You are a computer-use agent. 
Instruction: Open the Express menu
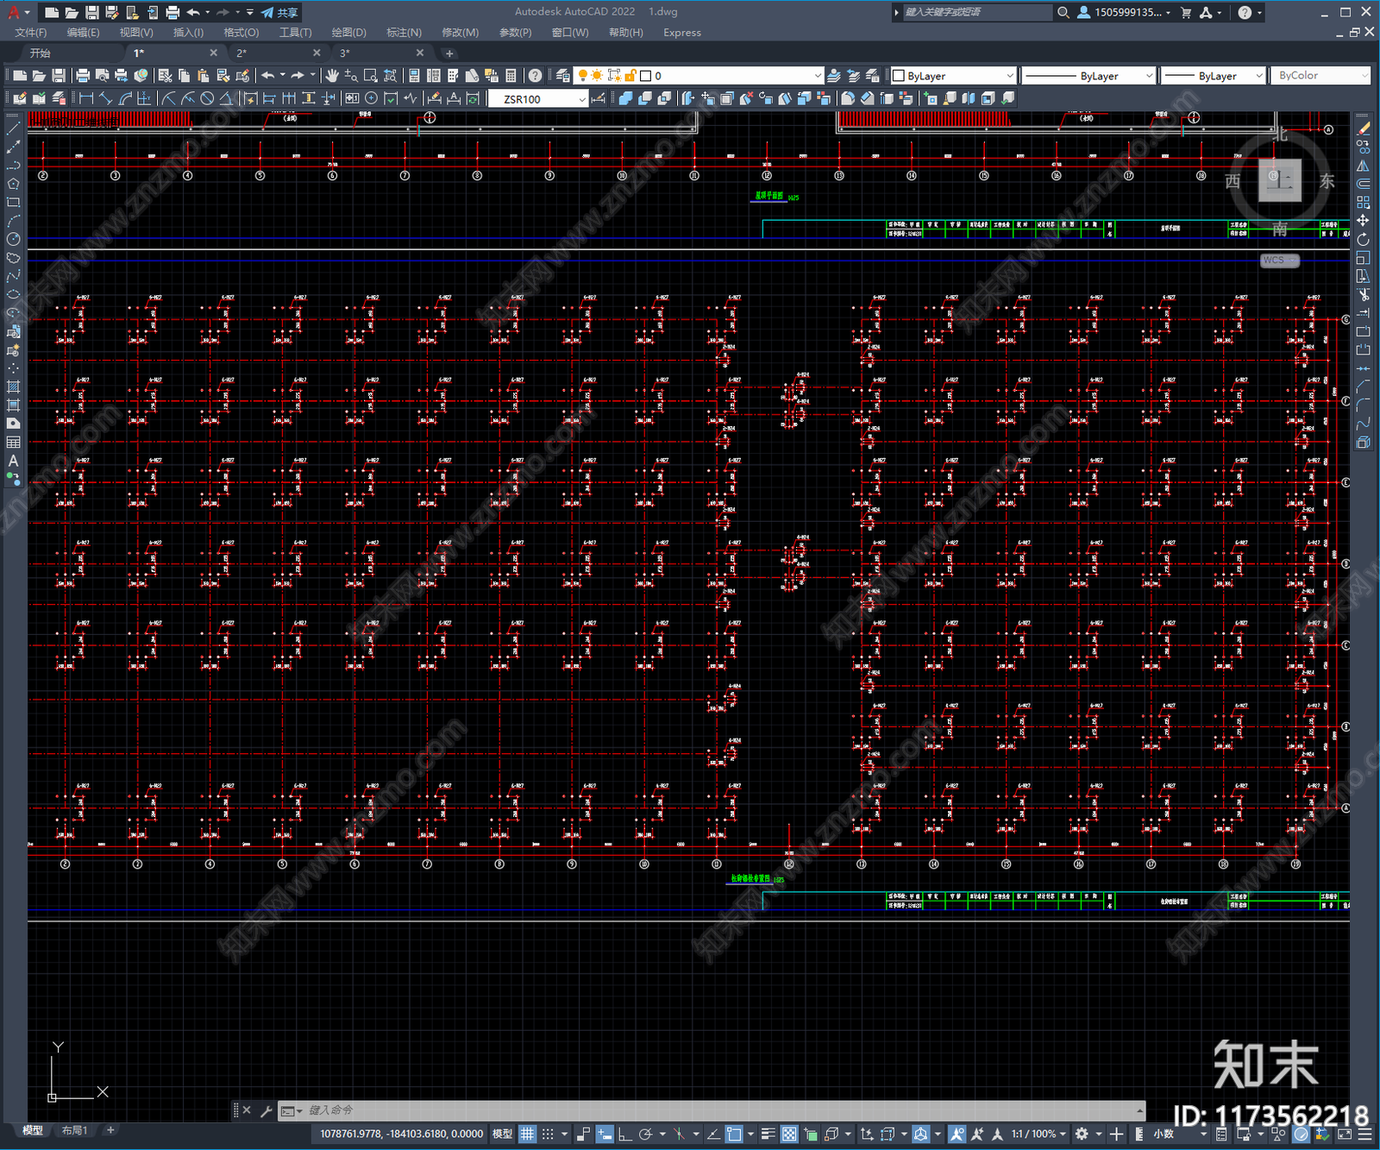pos(682,33)
